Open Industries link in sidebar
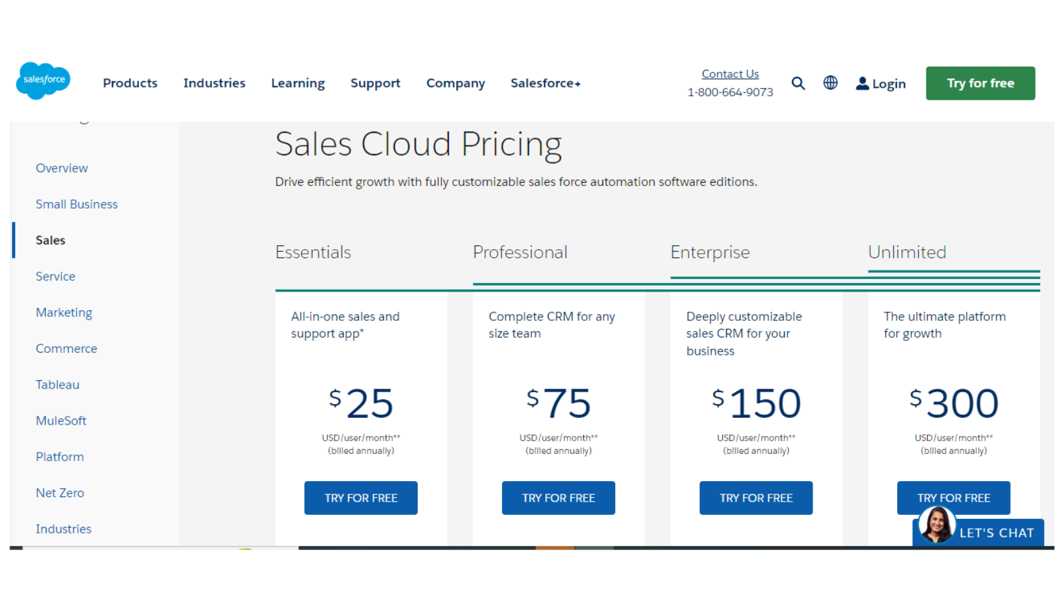The height and width of the screenshot is (598, 1064). pos(63,529)
